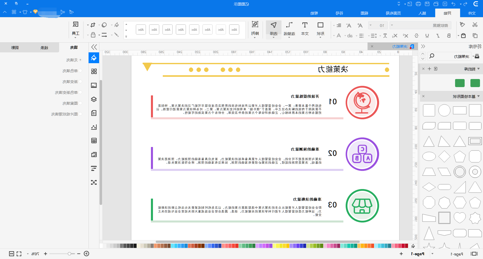
Task: Open the 工具 tools dropdown
Action: [x=75, y=29]
